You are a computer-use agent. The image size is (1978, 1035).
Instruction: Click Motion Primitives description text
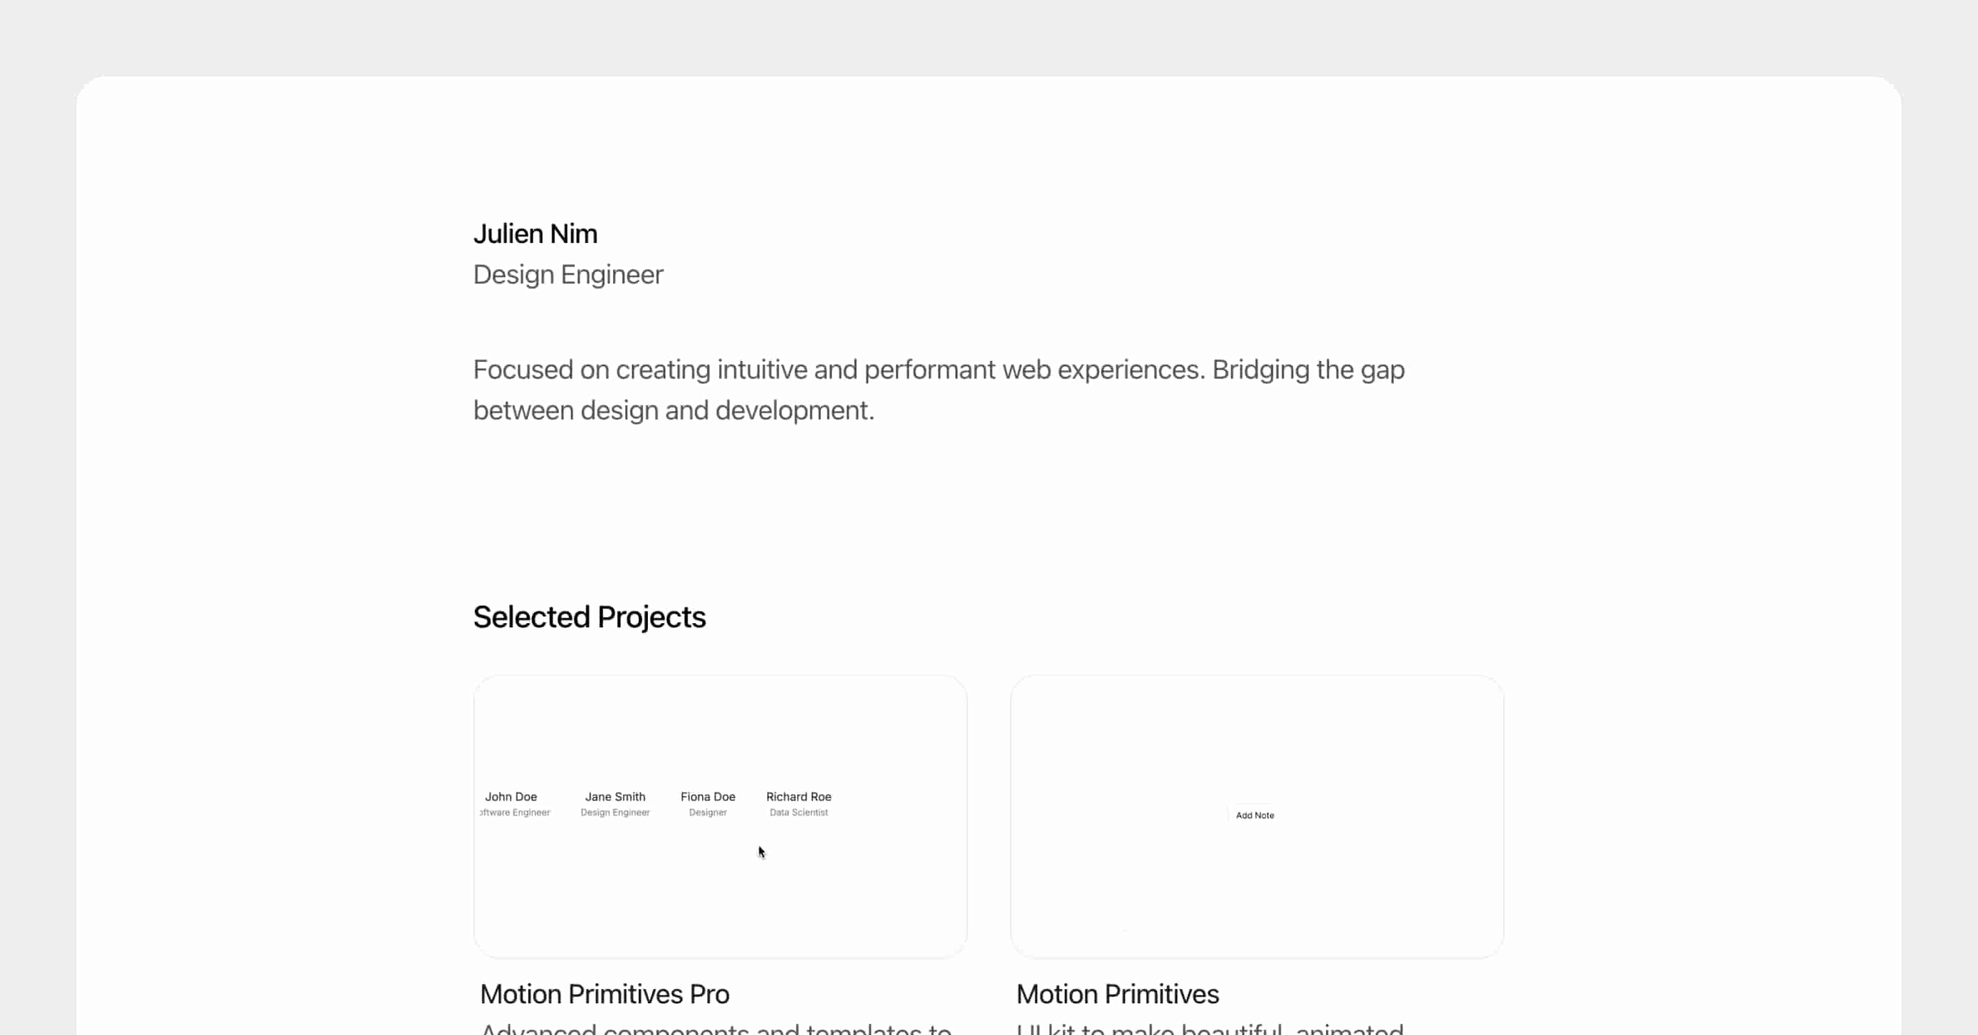[x=1210, y=1029]
